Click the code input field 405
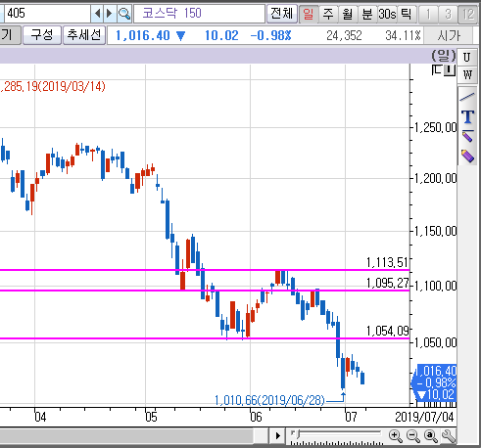This screenshot has height=448, width=481. (46, 14)
